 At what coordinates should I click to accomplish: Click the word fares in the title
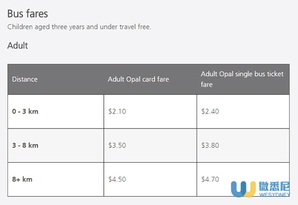tap(37, 14)
